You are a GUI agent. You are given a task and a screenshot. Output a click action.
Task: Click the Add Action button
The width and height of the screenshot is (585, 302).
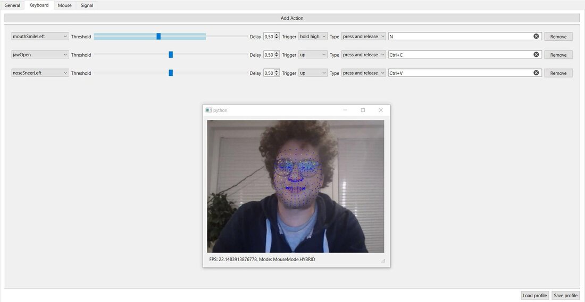coord(292,18)
